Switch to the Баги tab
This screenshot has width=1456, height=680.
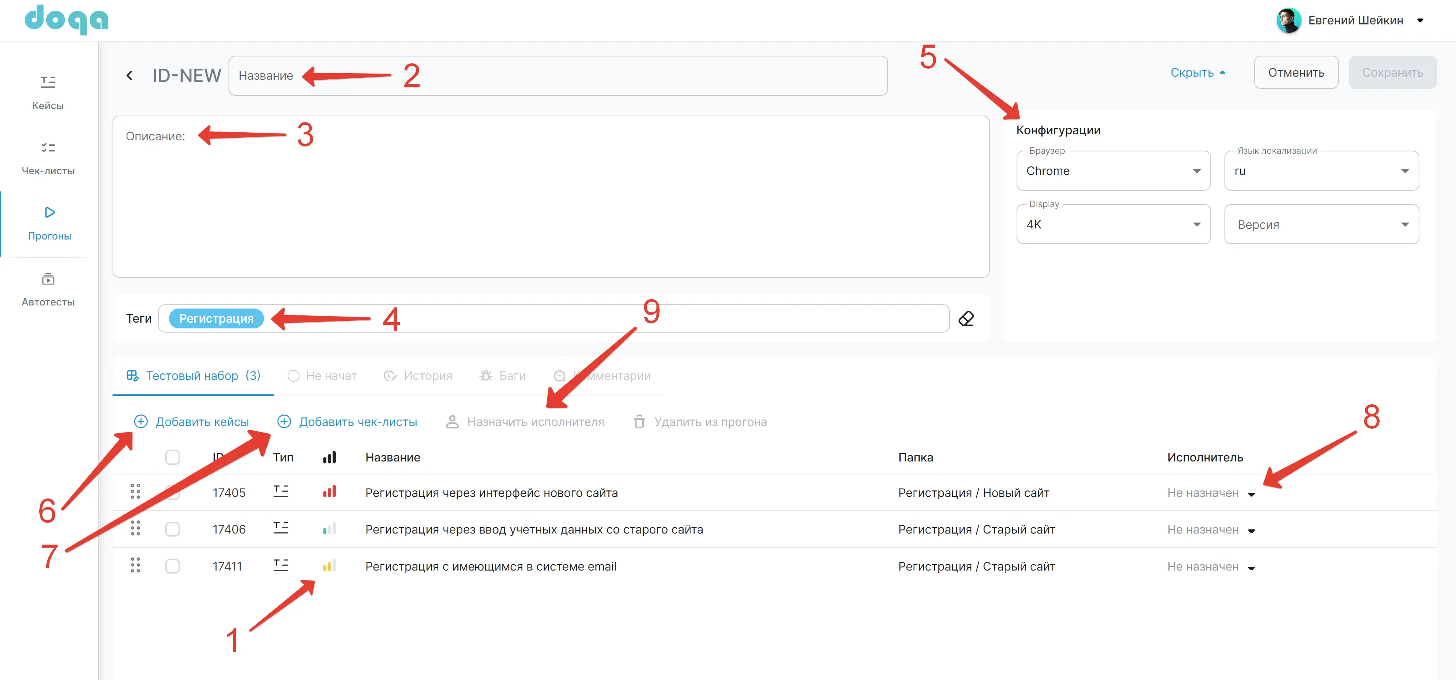point(502,376)
